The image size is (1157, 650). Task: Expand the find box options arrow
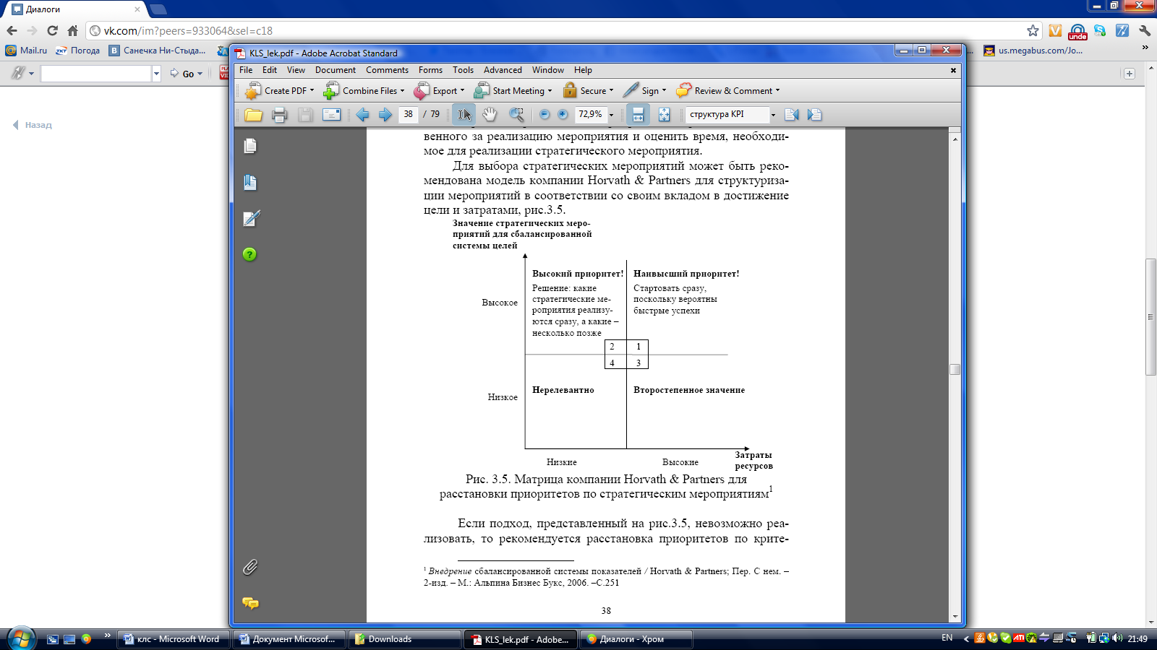point(773,115)
